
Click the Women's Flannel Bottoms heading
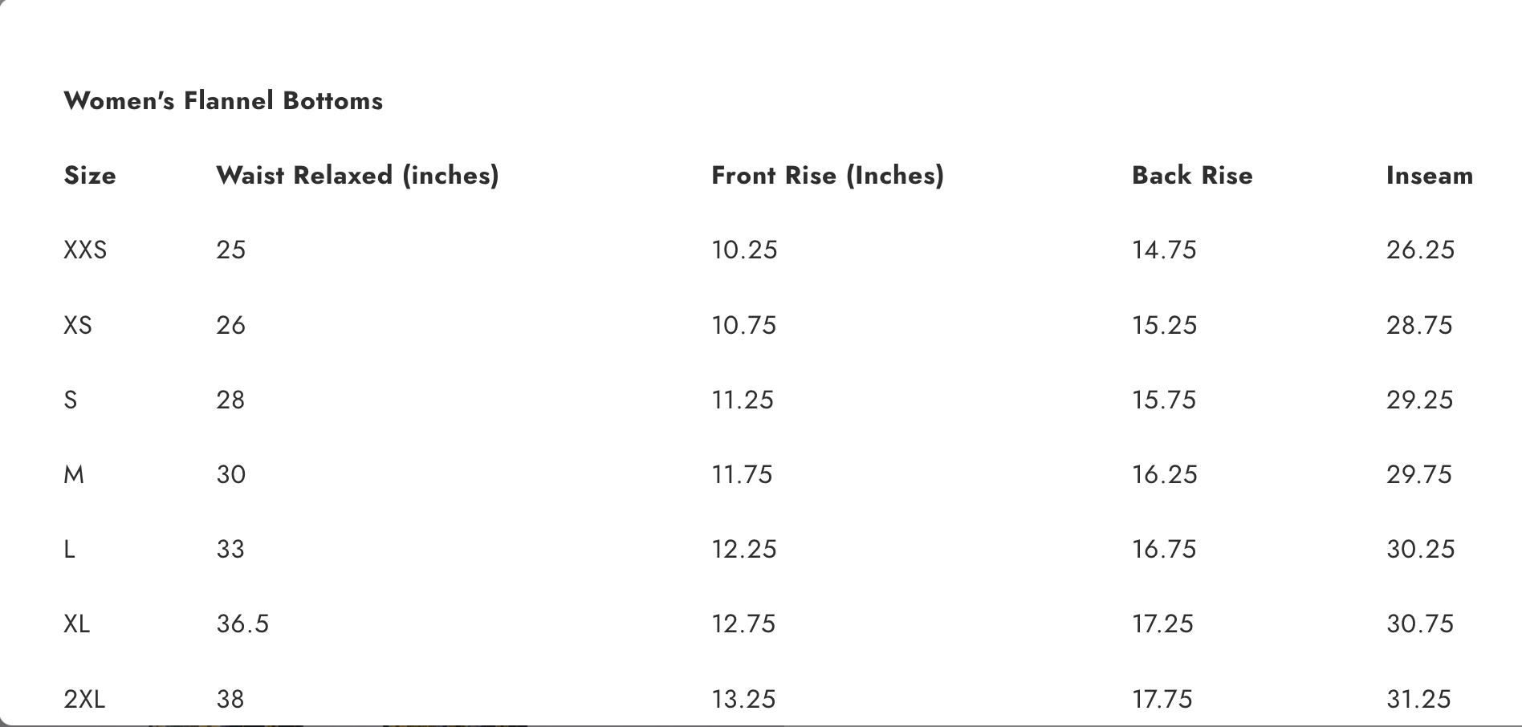pos(223,101)
